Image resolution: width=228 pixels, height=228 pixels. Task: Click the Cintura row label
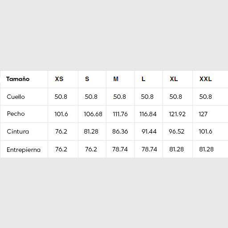pos(18,131)
